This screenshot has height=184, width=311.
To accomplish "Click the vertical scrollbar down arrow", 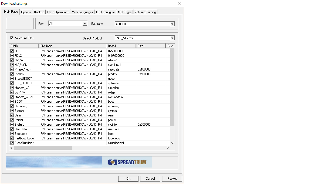I will point(173,143).
